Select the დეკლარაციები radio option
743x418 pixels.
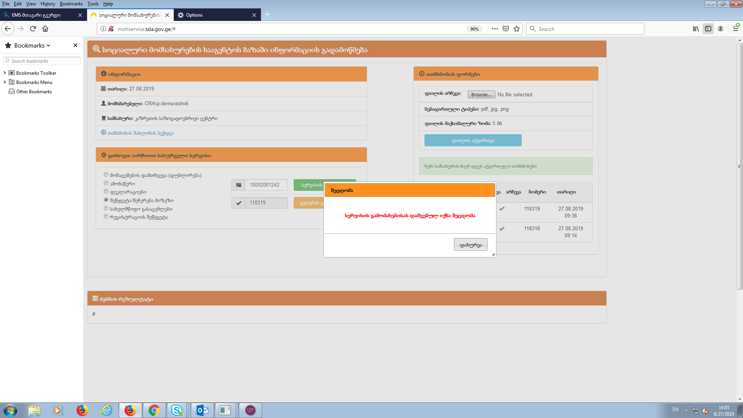pyautogui.click(x=106, y=192)
